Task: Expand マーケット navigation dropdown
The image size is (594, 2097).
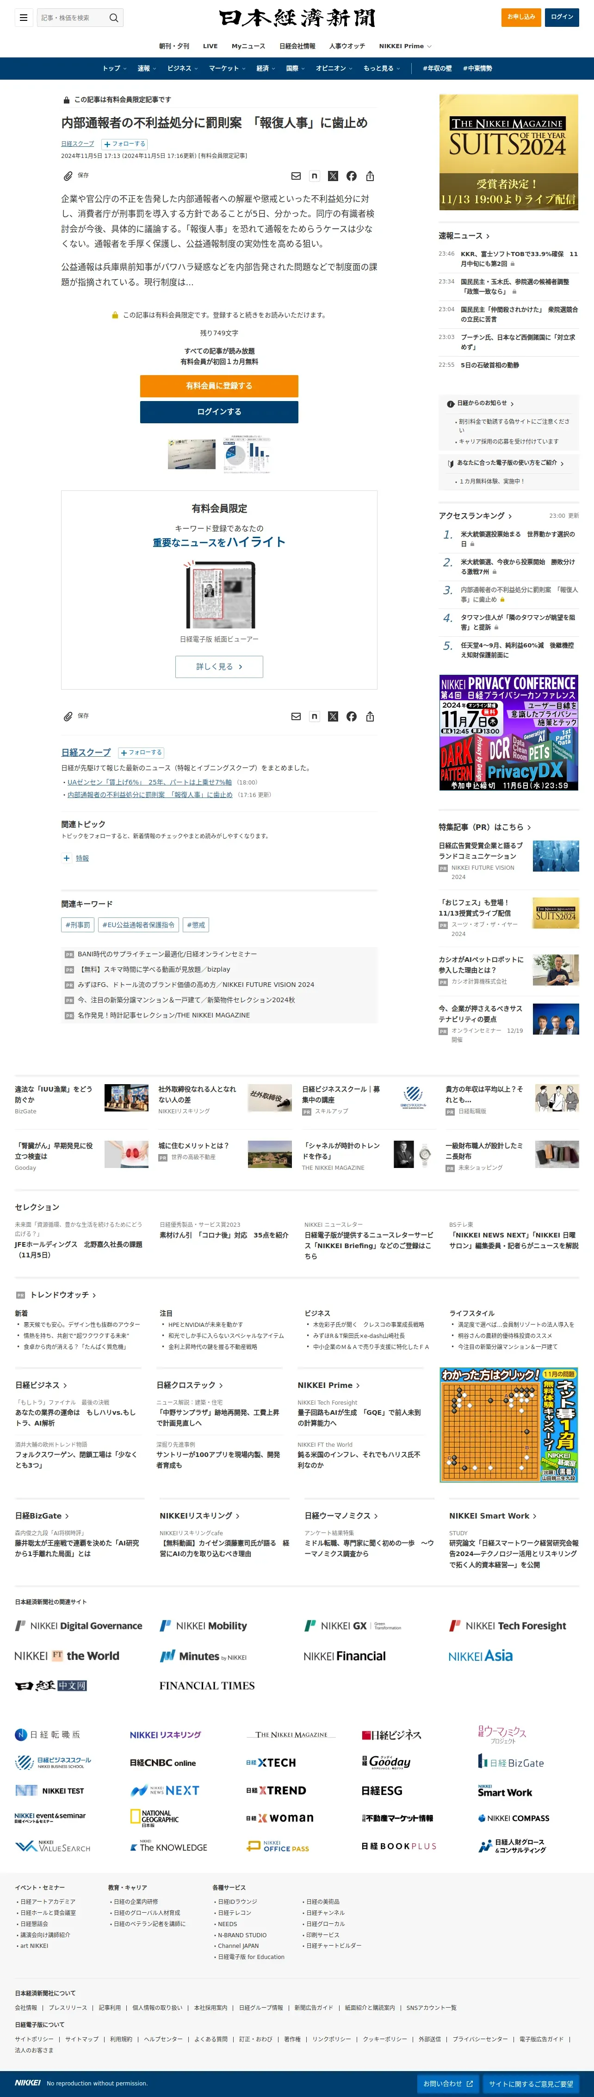Action: pos(228,69)
